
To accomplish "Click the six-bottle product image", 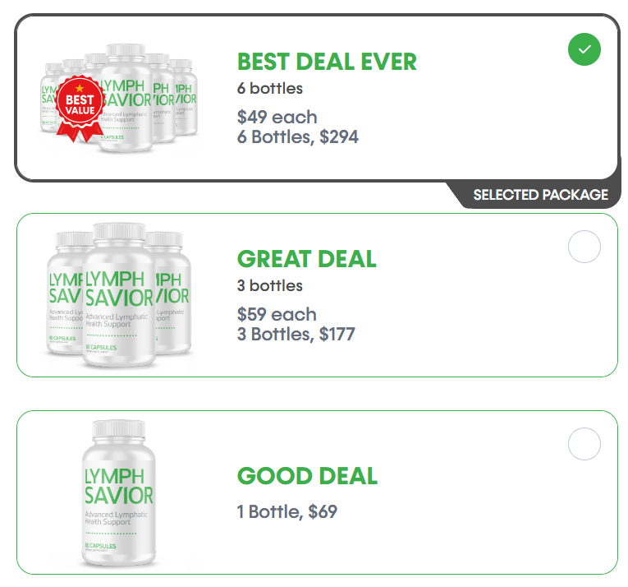I will 119,99.
